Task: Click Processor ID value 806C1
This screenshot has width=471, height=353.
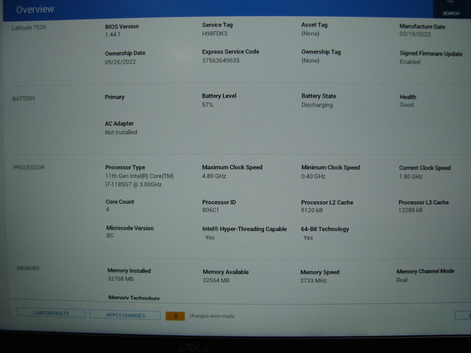Action: click(x=210, y=210)
